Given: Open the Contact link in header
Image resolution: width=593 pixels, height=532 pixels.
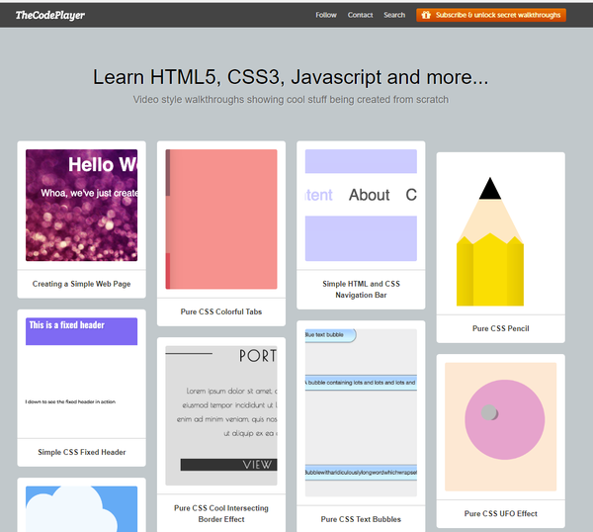Looking at the screenshot, I should (360, 15).
